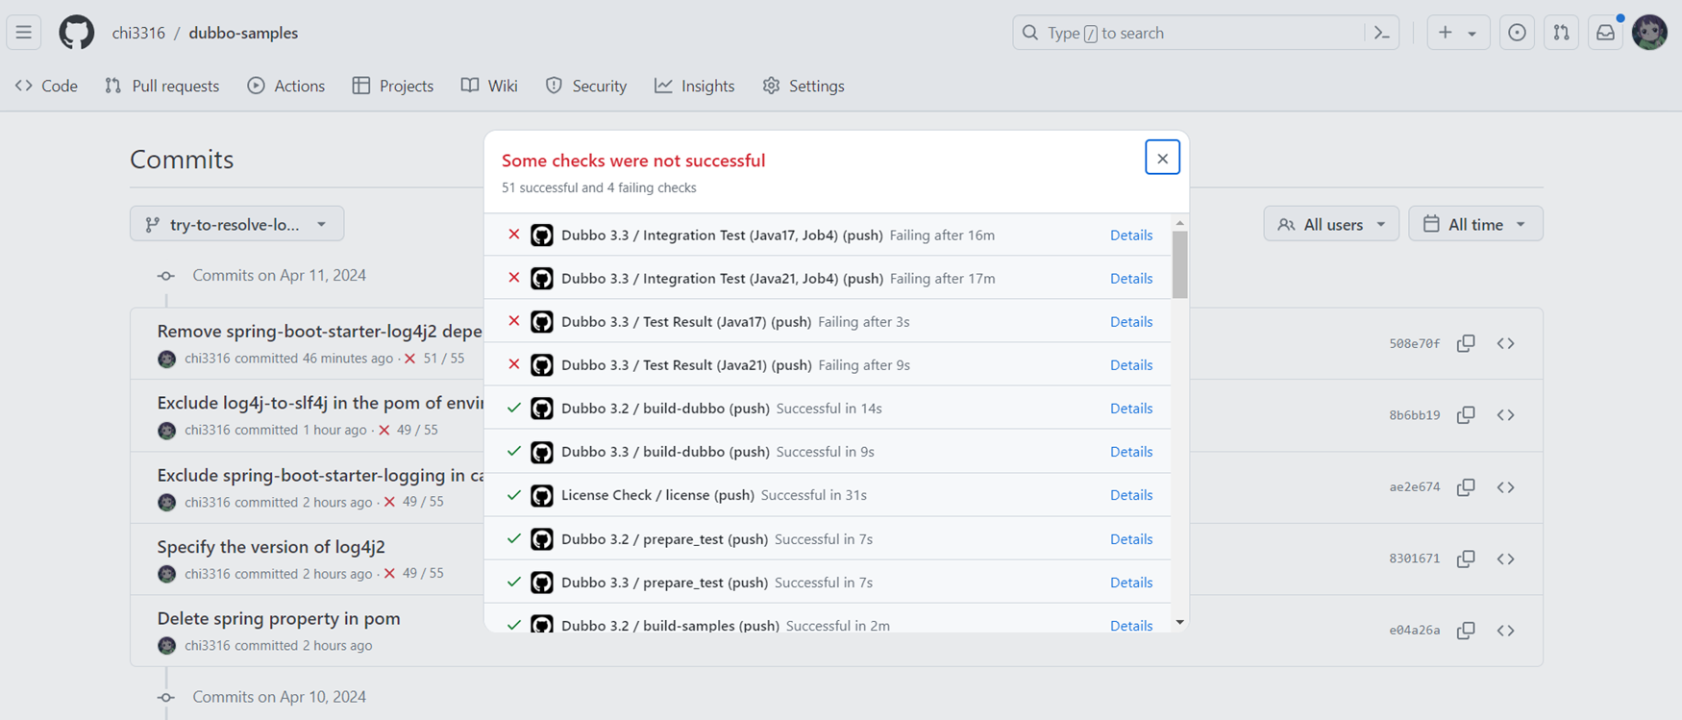The width and height of the screenshot is (1682, 720).
Task: Open the All time date filter
Action: (1474, 224)
